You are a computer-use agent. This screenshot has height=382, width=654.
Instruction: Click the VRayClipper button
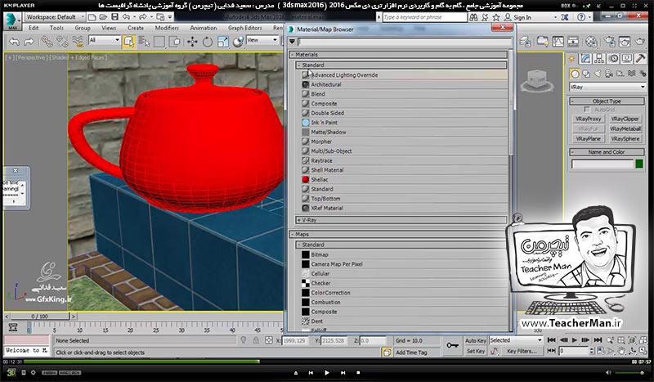pos(625,119)
